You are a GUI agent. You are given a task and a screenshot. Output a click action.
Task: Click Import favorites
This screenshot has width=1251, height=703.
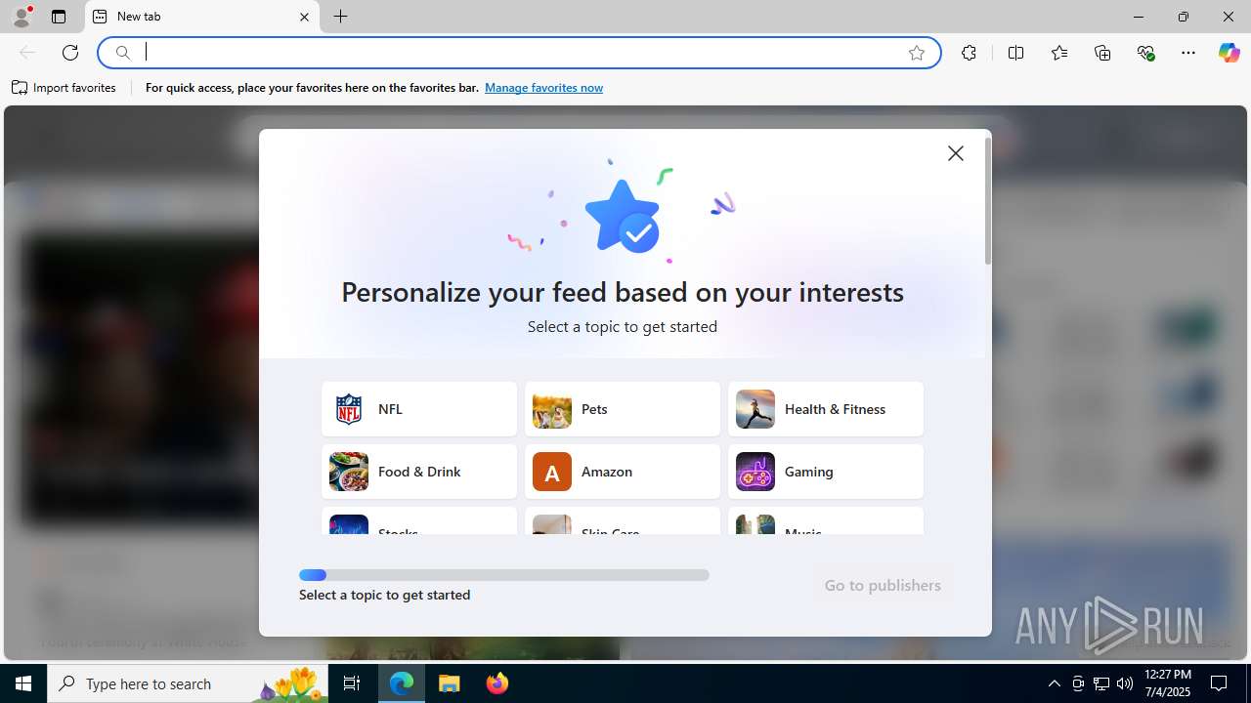tap(65, 88)
